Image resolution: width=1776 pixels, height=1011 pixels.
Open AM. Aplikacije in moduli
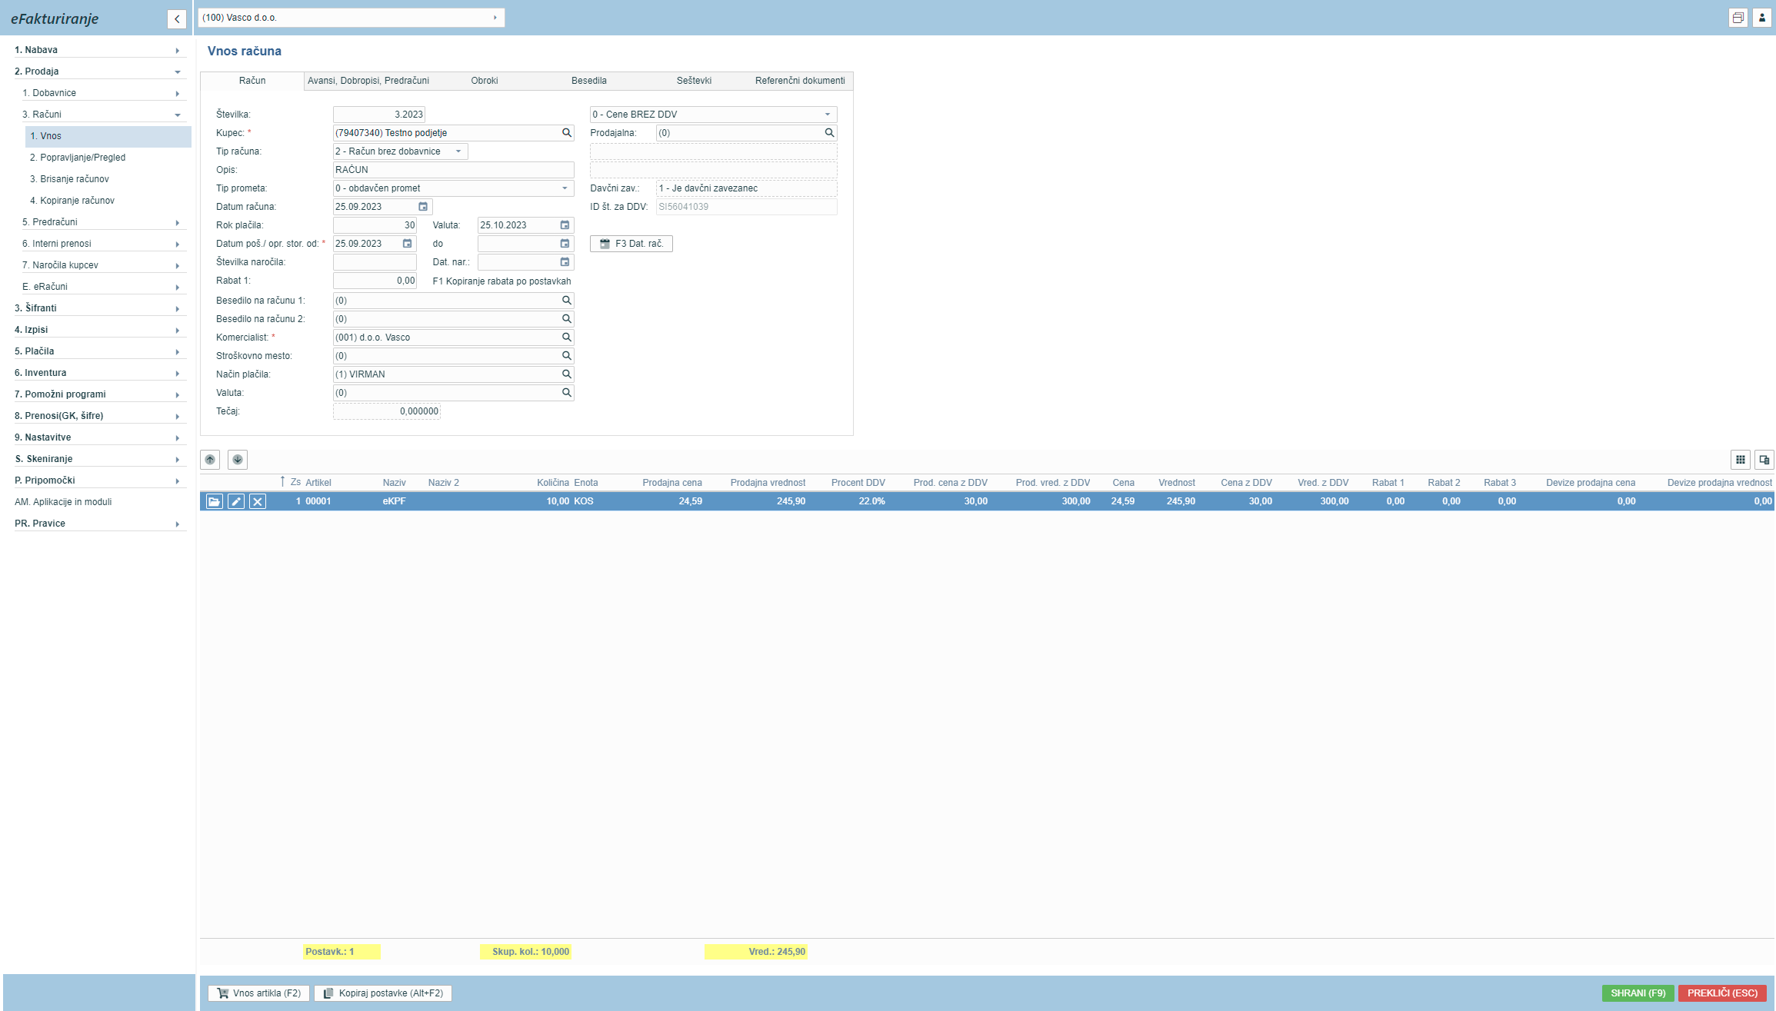pos(63,502)
